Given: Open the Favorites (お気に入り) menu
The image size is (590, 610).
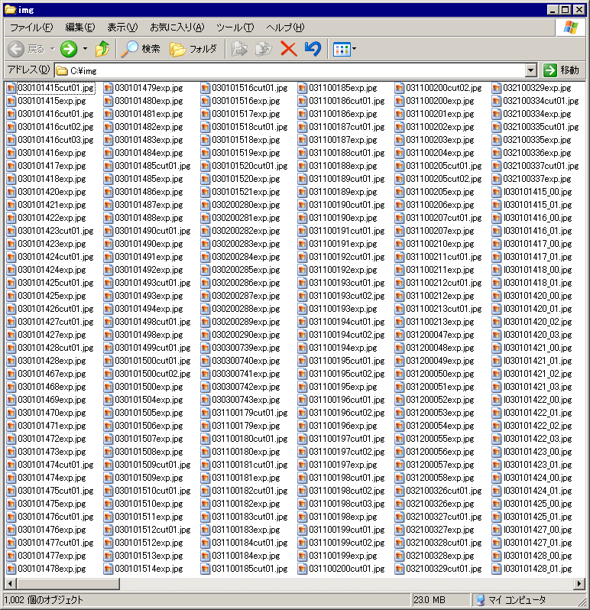Looking at the screenshot, I should pyautogui.click(x=177, y=28).
